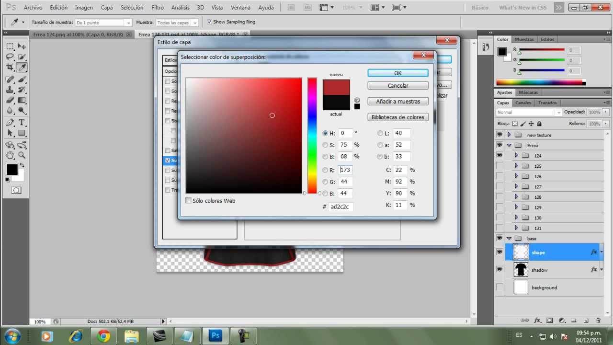Click Cancelar in color picker

tap(398, 85)
